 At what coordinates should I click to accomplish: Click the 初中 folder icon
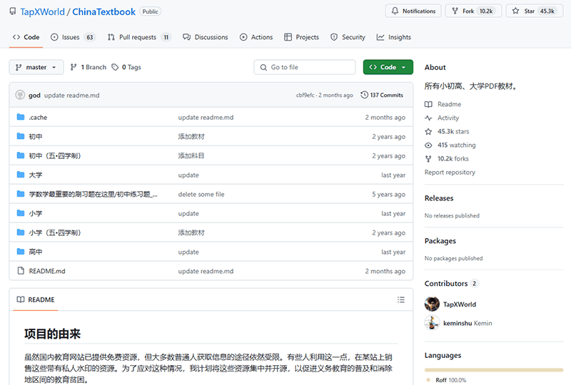tap(21, 136)
